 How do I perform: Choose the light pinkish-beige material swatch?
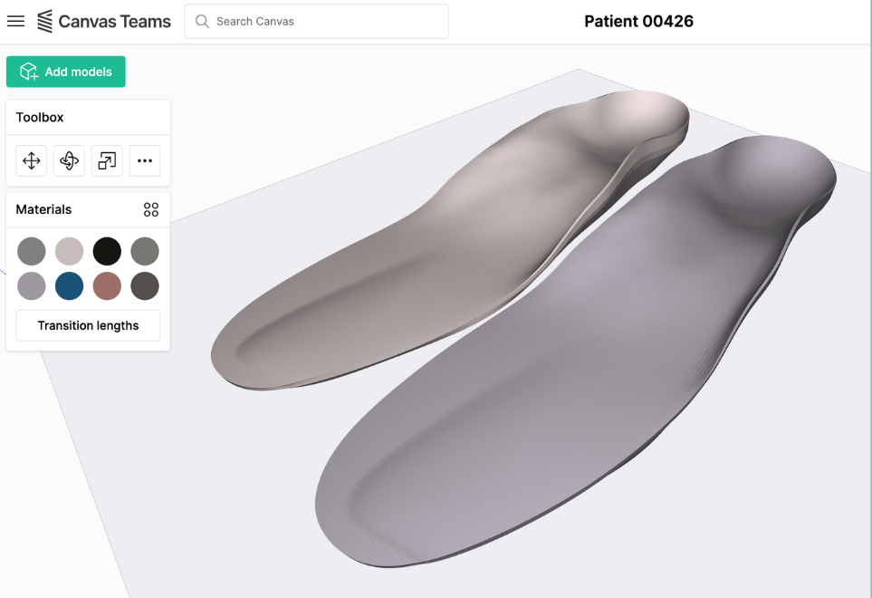69,251
